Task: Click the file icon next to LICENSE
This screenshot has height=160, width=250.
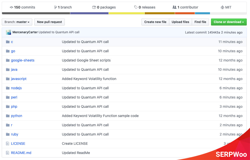Action: [7, 143]
